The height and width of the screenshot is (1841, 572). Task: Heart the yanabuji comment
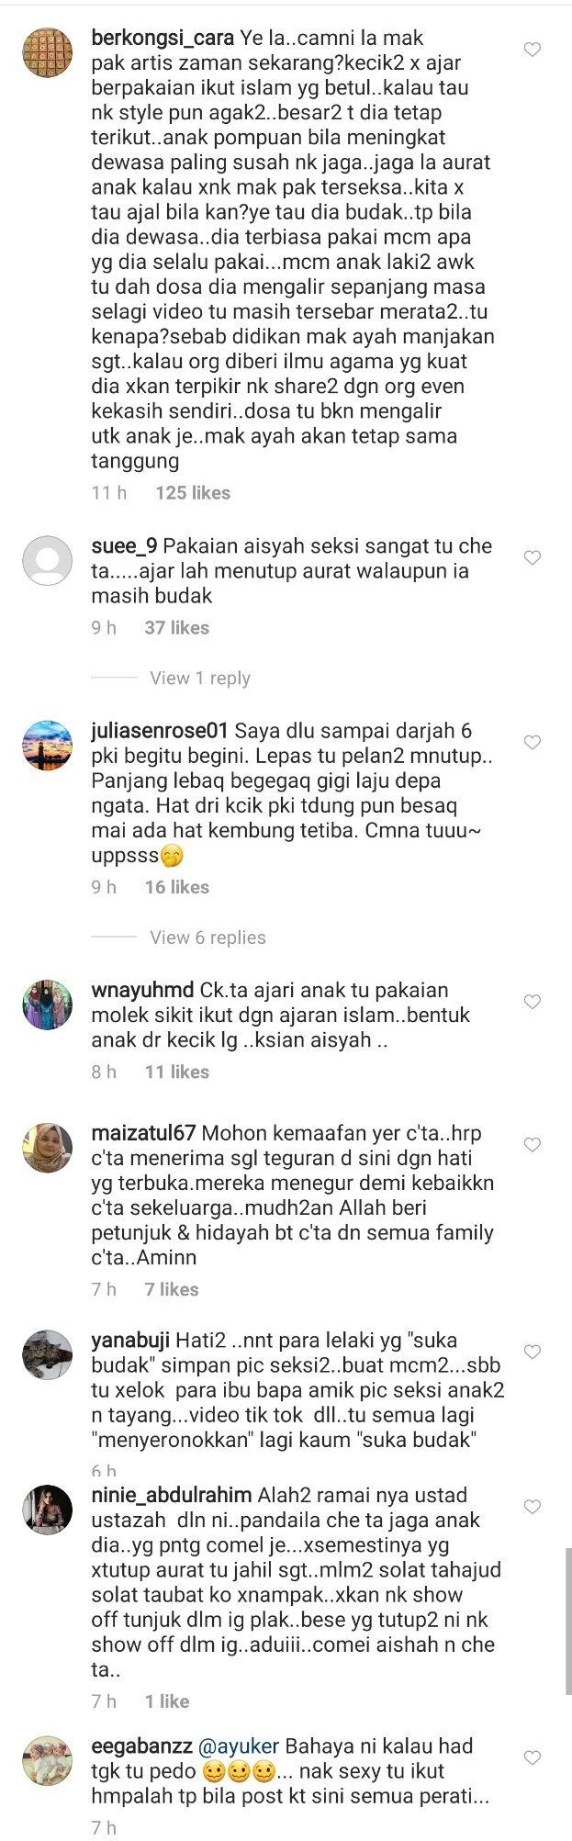[x=532, y=1352]
